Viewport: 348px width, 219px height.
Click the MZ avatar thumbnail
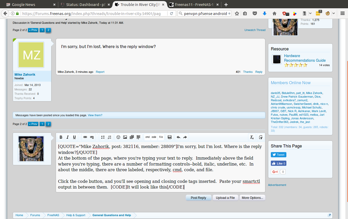(31, 55)
